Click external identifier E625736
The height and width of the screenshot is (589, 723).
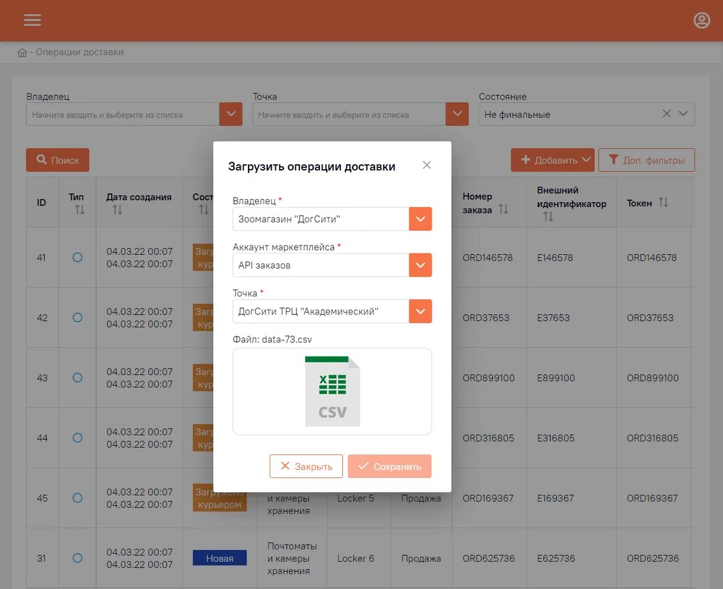556,559
